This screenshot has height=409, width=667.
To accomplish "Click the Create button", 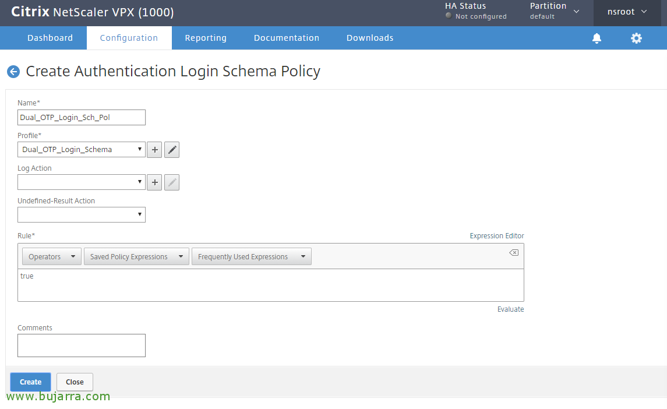I will pyautogui.click(x=31, y=382).
